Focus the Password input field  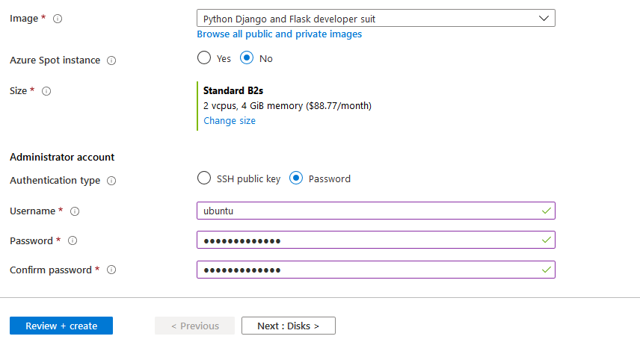[x=376, y=240]
